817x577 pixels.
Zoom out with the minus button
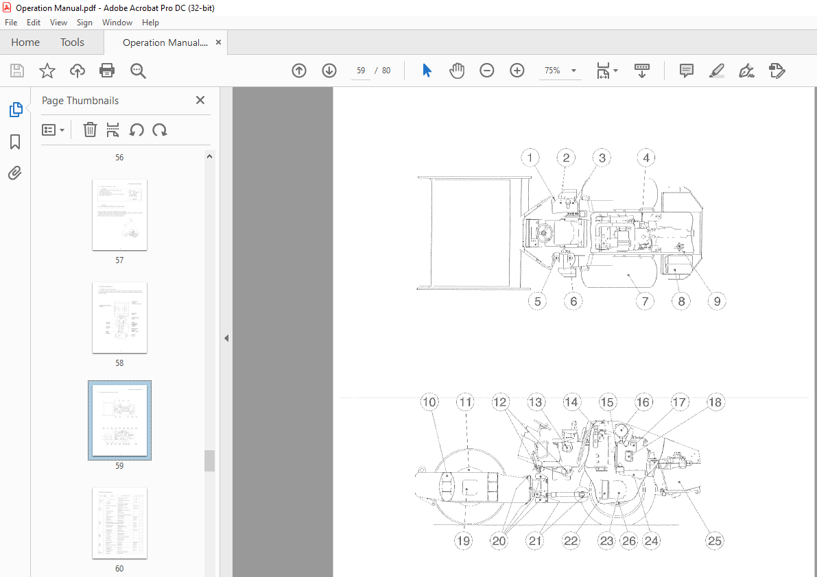pyautogui.click(x=486, y=71)
